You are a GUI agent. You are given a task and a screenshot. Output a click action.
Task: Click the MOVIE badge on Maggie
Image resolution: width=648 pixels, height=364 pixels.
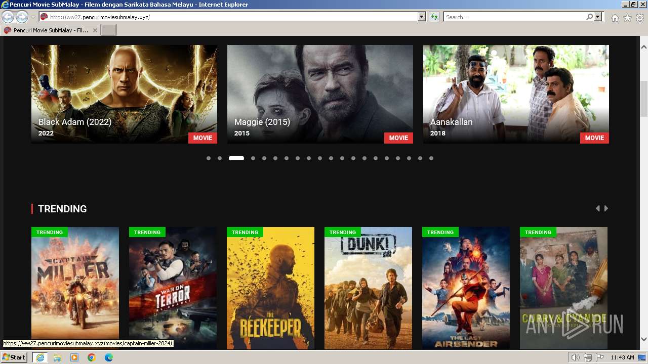(x=398, y=138)
